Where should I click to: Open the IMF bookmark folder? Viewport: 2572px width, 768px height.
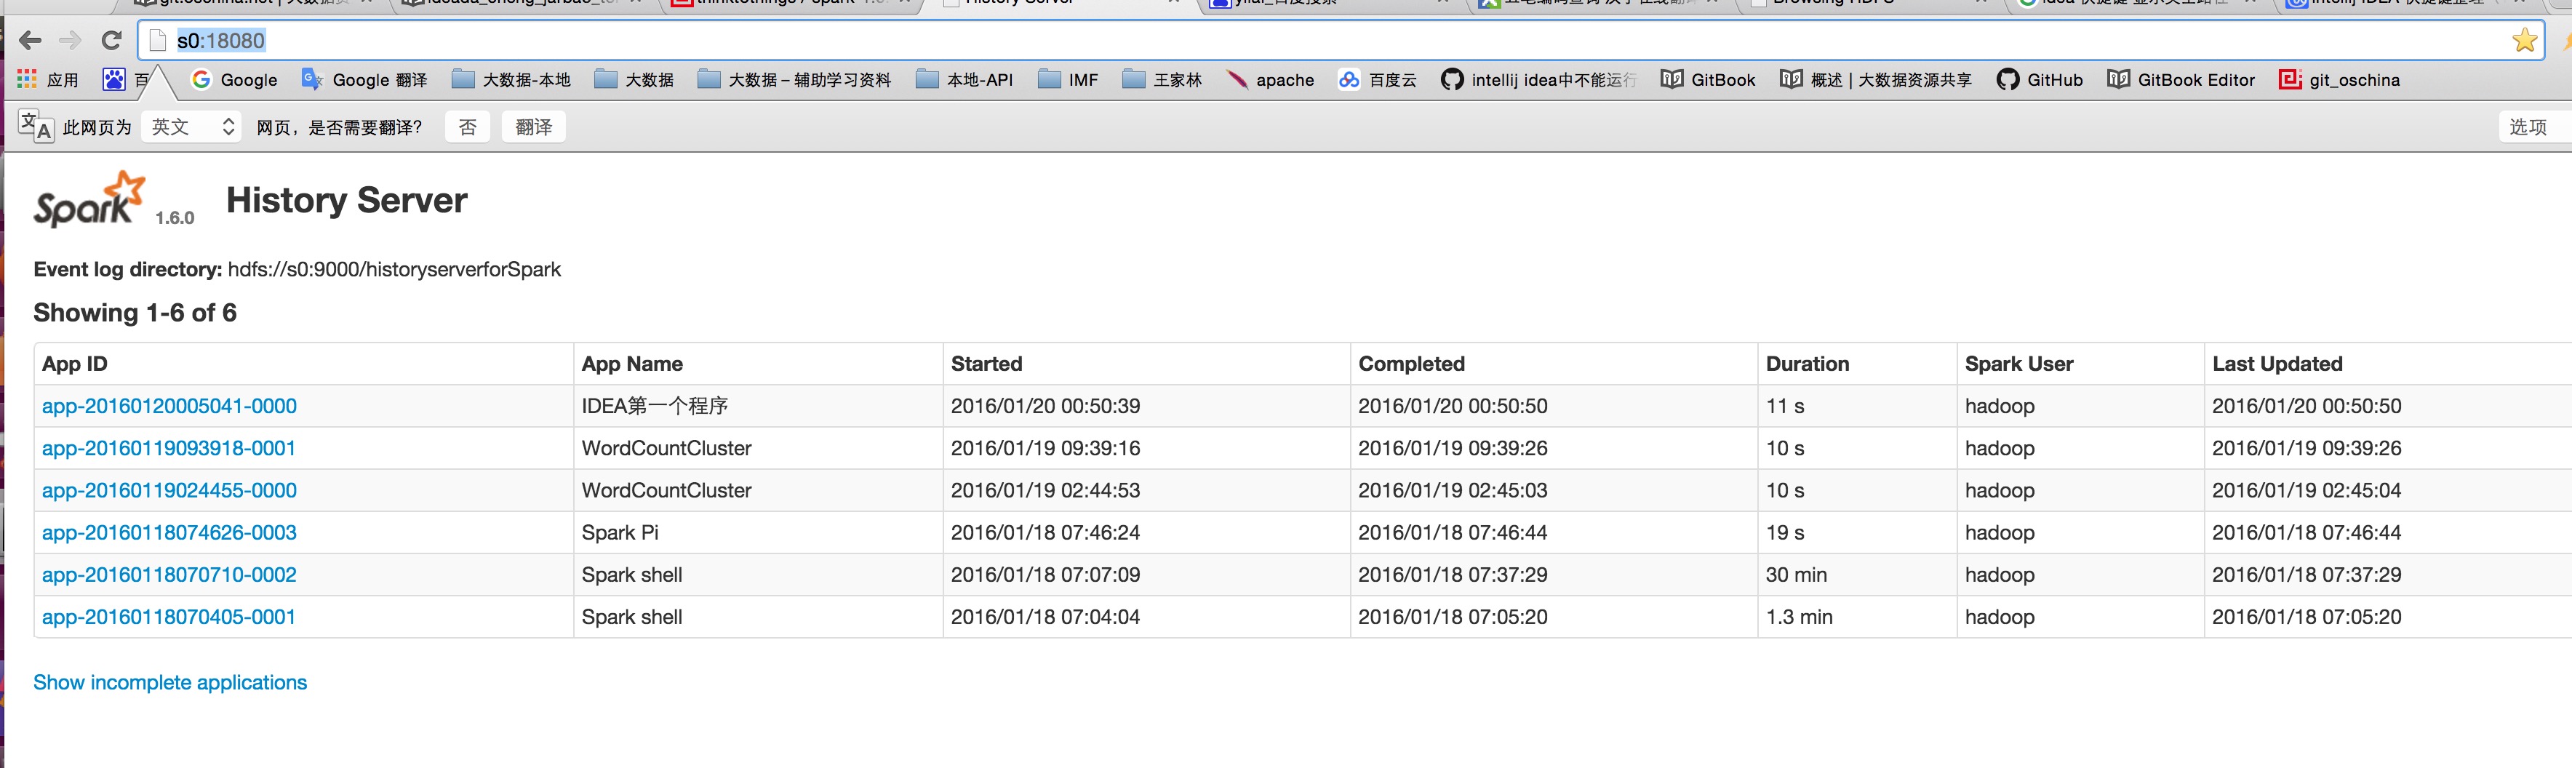point(1069,80)
